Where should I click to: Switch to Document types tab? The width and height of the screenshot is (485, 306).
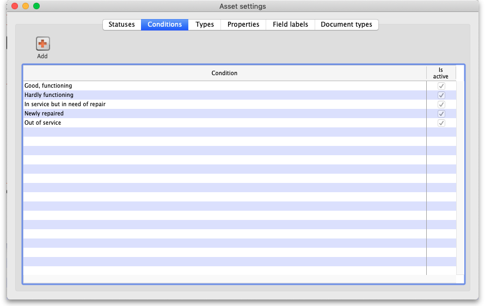click(x=346, y=25)
